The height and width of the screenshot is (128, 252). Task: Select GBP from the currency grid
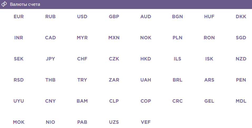tap(114, 17)
